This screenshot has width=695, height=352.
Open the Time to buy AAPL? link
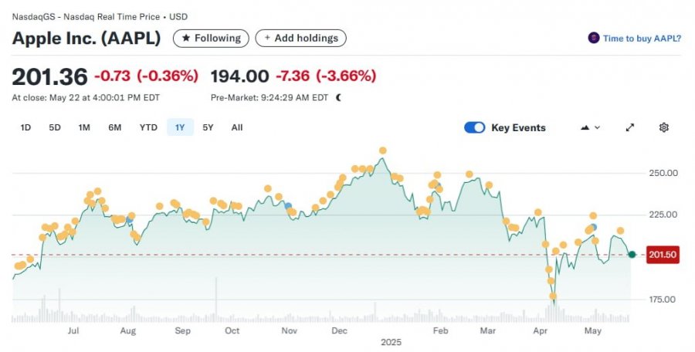(642, 39)
